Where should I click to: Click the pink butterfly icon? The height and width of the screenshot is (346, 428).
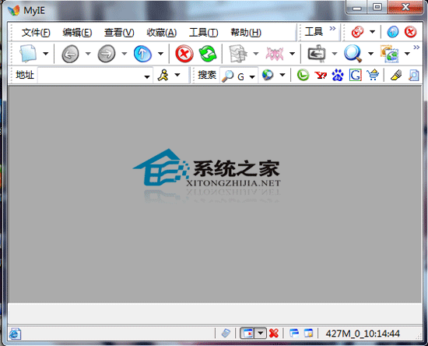coord(275,54)
